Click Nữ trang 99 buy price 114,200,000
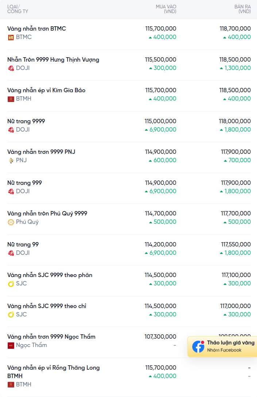Viewport: 257px width, 397px height. [160, 244]
